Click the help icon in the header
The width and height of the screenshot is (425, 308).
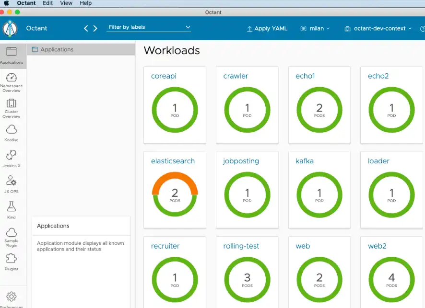click(x=422, y=29)
